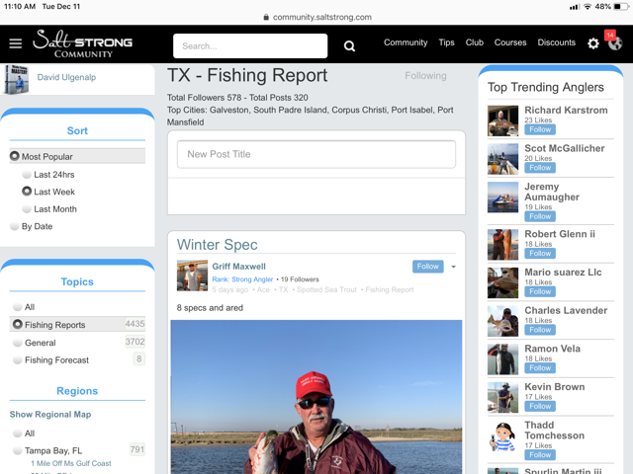Follow Mario suarez Llc
The width and height of the screenshot is (633, 474).
(540, 291)
